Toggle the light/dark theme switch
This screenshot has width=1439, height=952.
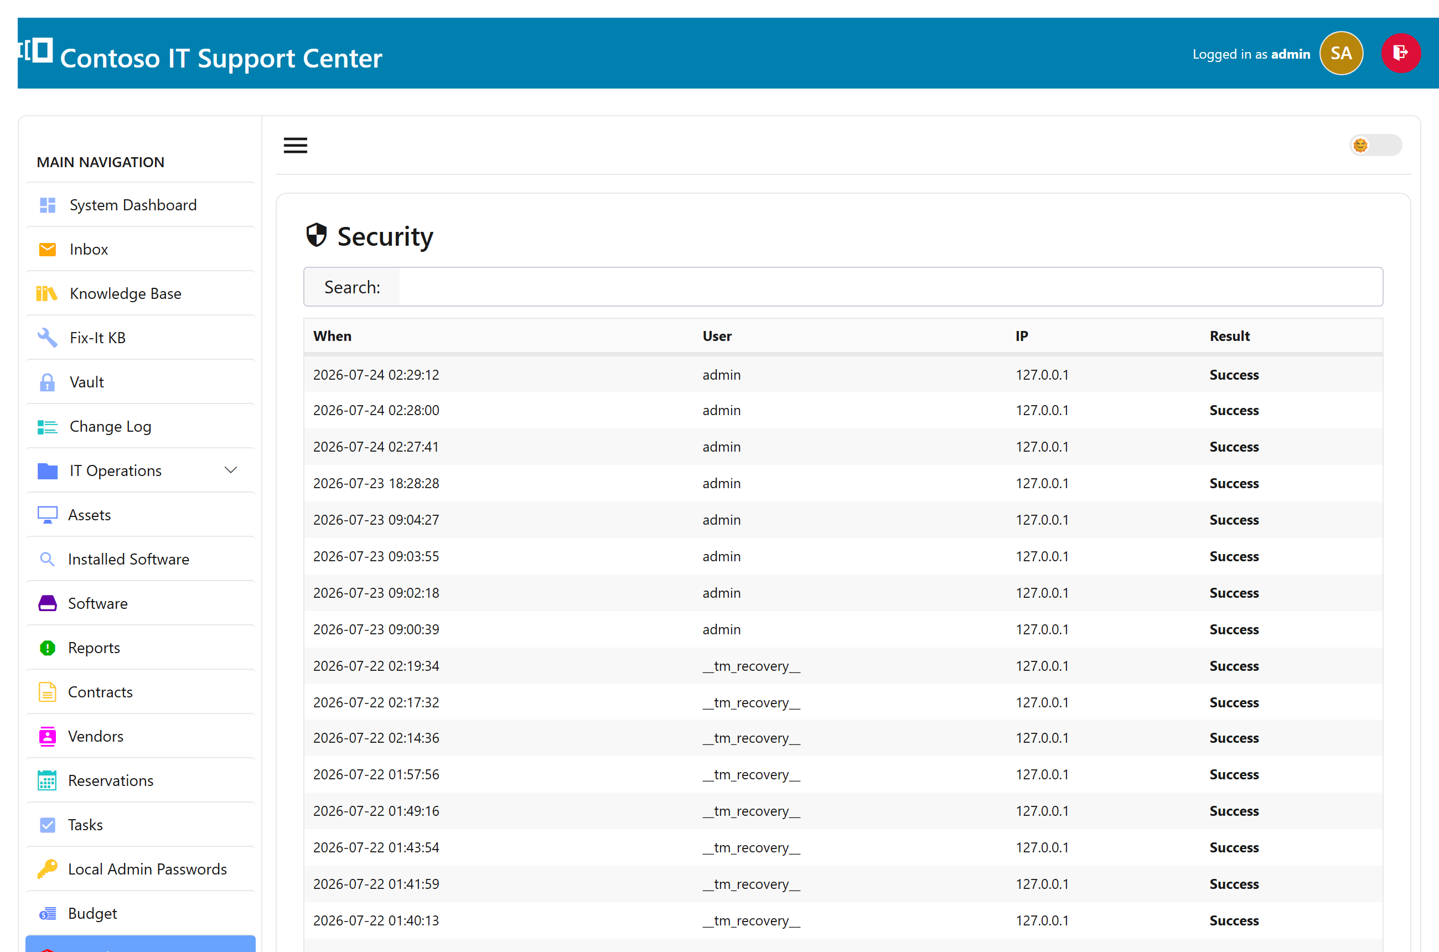1375,145
